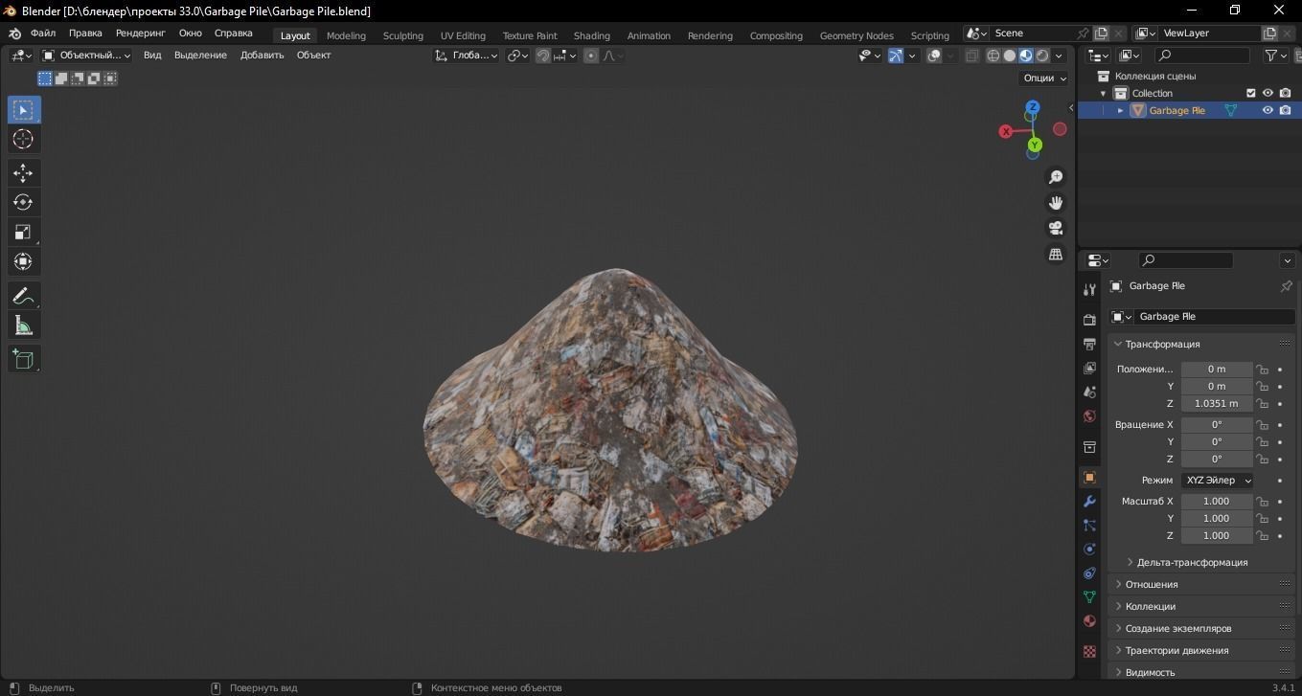The image size is (1302, 696).
Task: Open the View Layer properties tab
Action: pos(1089,368)
